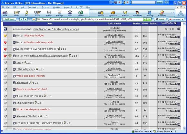This screenshot has width=187, height=134.
Task: Open the Safety shield icon
Action: [49, 13]
